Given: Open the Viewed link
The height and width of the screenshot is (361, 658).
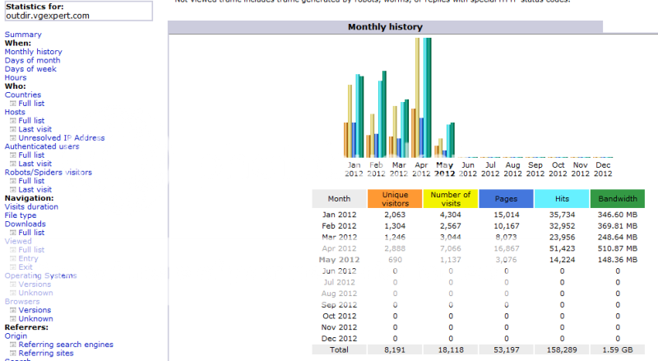Looking at the screenshot, I should (18, 241).
